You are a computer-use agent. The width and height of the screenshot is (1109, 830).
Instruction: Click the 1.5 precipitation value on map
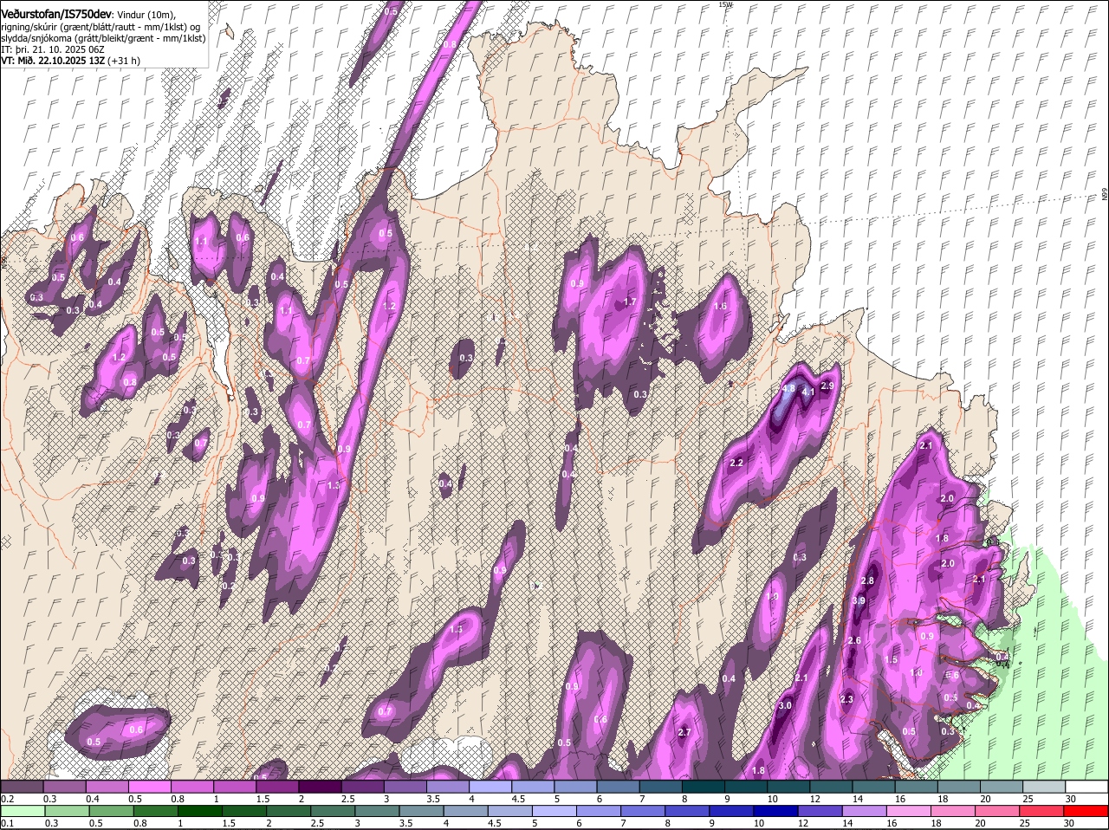892,659
